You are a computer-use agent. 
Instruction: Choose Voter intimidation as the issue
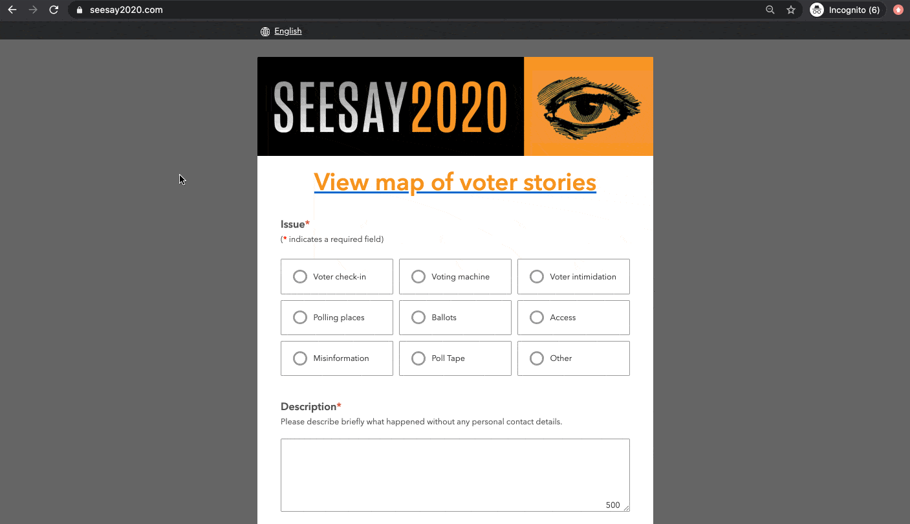click(x=574, y=277)
